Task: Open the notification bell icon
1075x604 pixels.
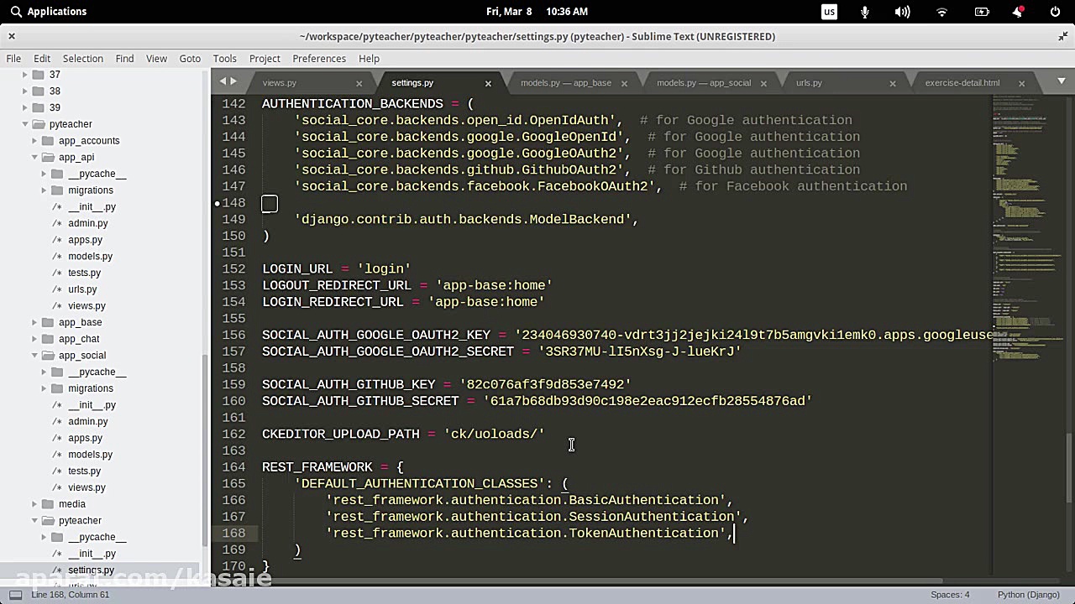Action: coord(1018,12)
